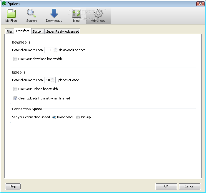Select the Transfers tab

pyautogui.click(x=22, y=31)
